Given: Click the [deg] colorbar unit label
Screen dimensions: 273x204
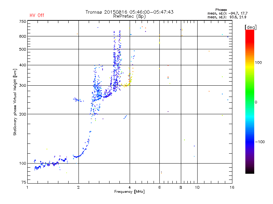Looking at the screenshot, I should (x=250, y=27).
